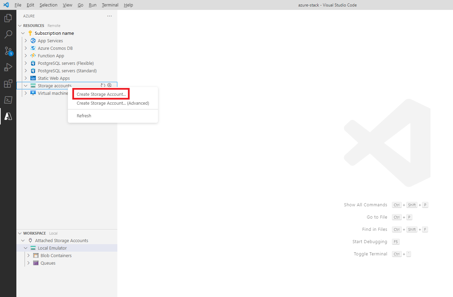Open the Run and Debug view
This screenshot has width=453, height=297.
coord(8,67)
